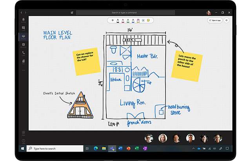Open Task View on the taskbar

tap(87, 148)
